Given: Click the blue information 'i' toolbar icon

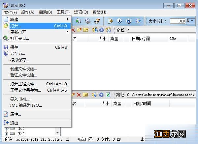Looking at the screenshot, I should click(119, 21).
